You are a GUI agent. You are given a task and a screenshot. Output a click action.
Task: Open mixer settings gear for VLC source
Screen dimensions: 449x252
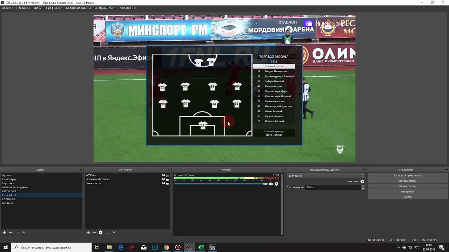coord(276,184)
